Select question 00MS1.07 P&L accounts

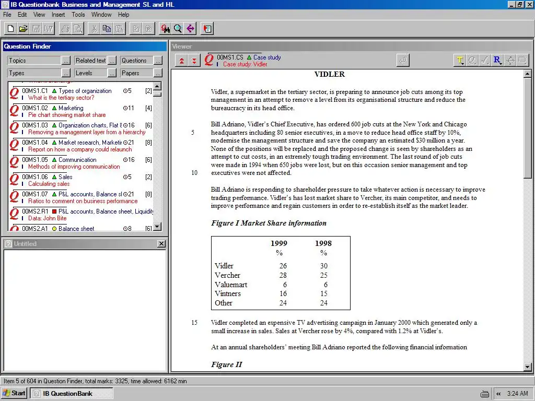[x=81, y=197]
